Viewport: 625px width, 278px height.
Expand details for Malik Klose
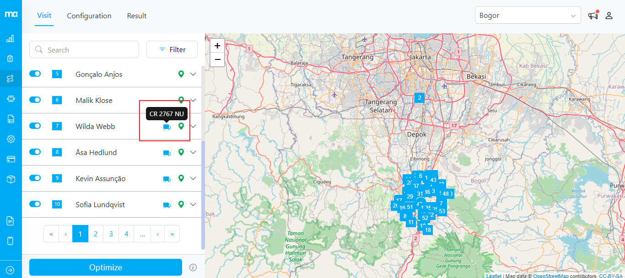[x=193, y=100]
